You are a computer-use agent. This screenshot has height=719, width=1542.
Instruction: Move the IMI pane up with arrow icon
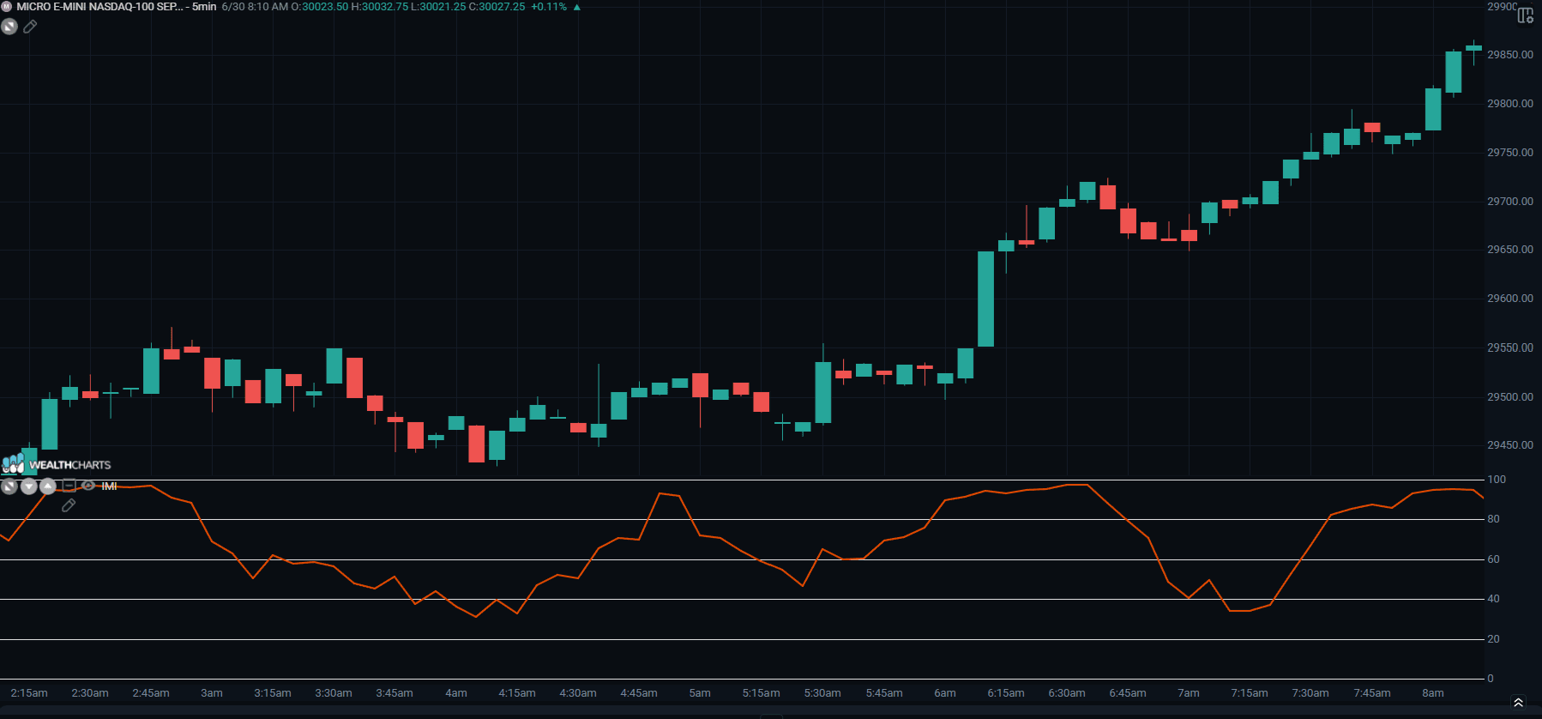tap(48, 486)
